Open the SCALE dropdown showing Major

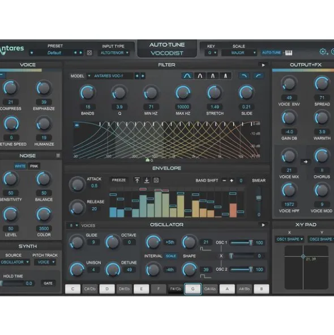(239, 53)
